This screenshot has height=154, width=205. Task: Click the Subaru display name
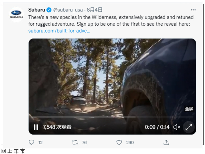tap(37, 10)
